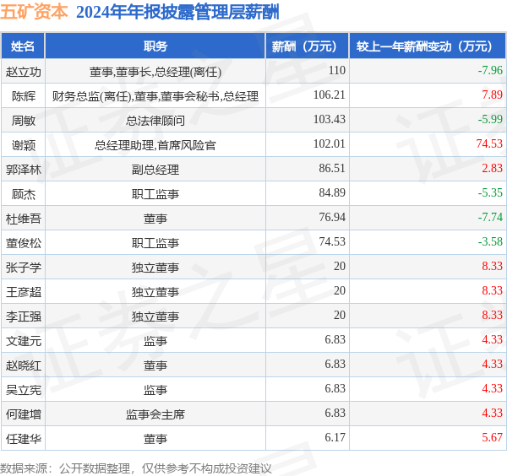This screenshot has width=507, height=476.
Task: Click the green change value -5.35
Action: tap(490, 192)
